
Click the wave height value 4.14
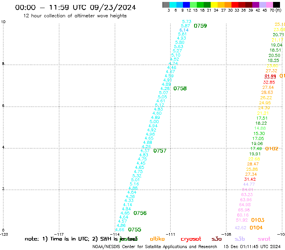point(127,205)
